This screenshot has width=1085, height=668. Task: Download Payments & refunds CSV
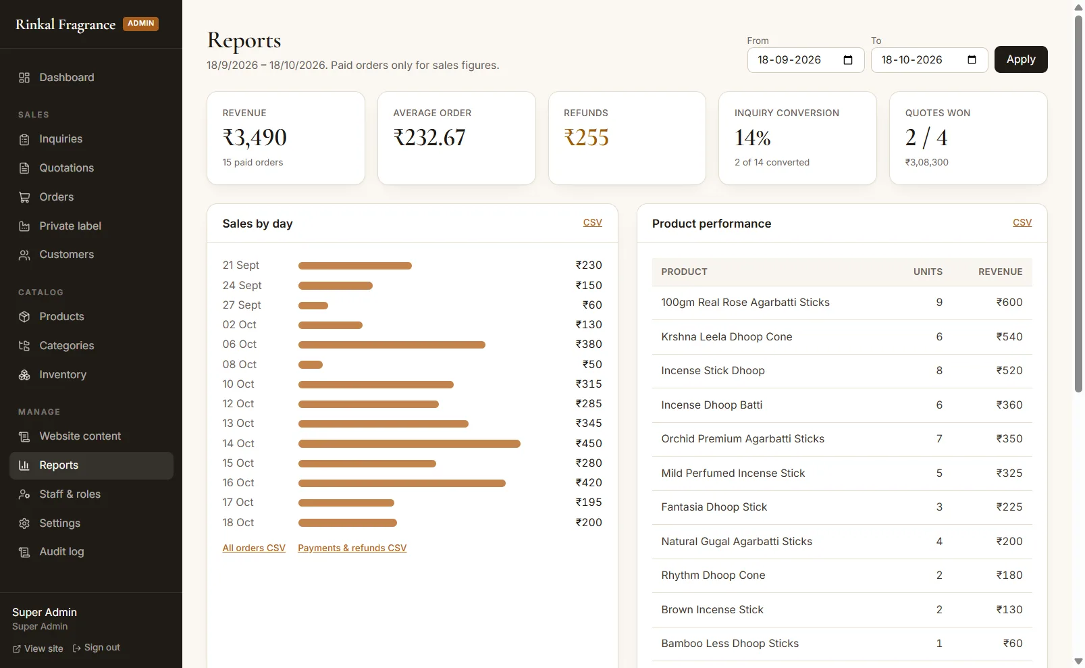pos(352,548)
